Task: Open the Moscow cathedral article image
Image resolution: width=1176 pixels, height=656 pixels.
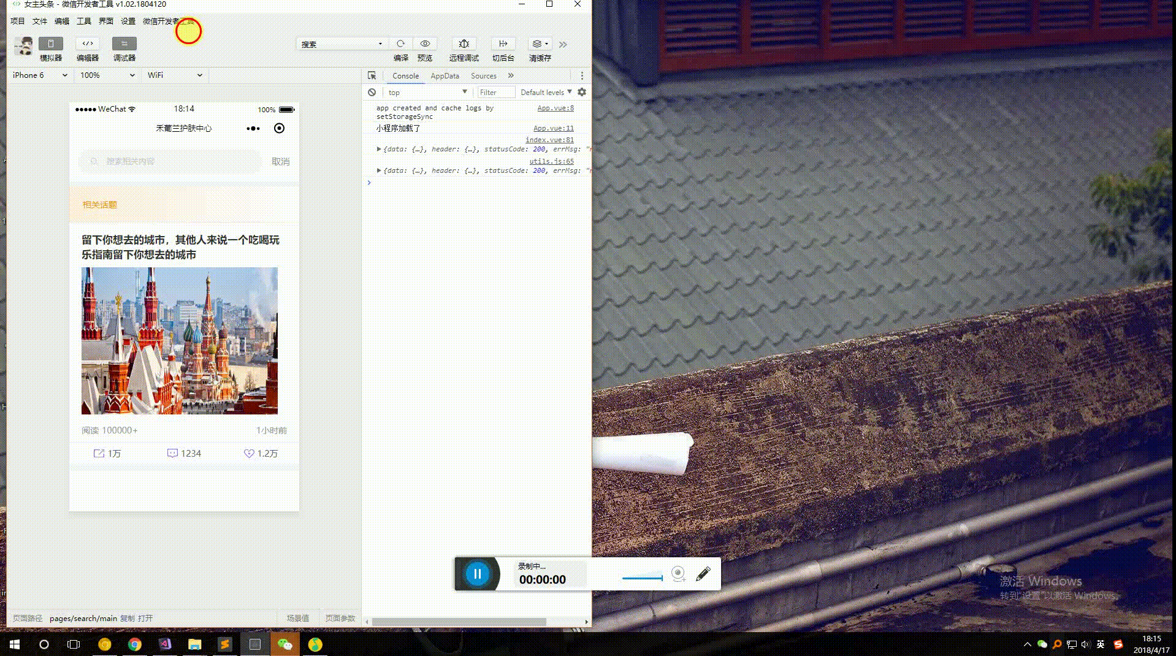Action: click(180, 341)
